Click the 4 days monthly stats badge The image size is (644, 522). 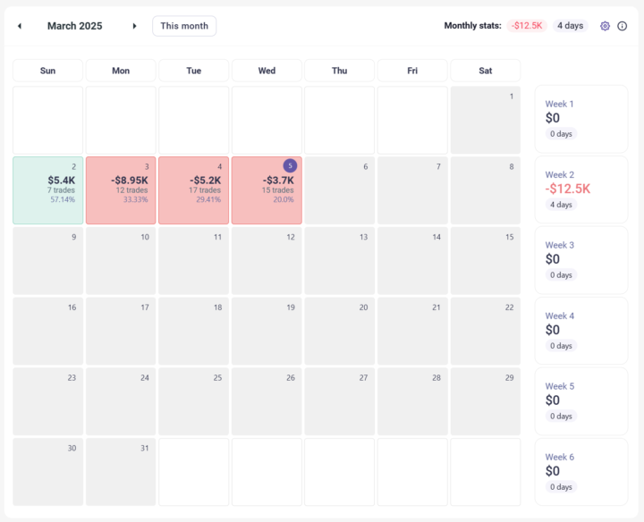pos(570,25)
